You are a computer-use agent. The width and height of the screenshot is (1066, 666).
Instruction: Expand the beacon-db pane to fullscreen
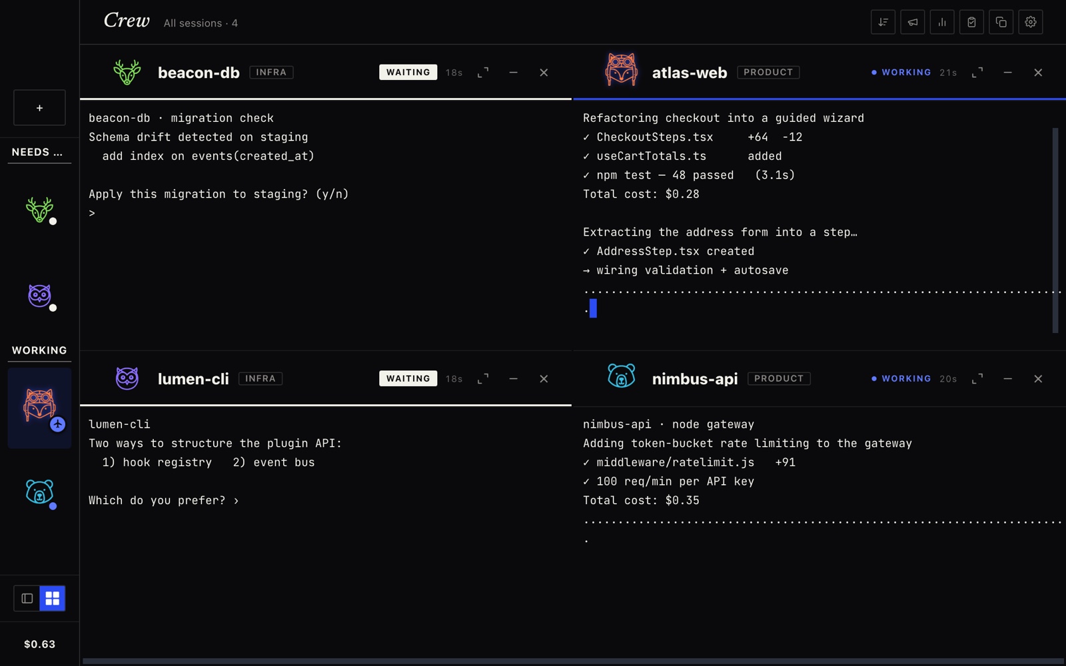click(483, 72)
